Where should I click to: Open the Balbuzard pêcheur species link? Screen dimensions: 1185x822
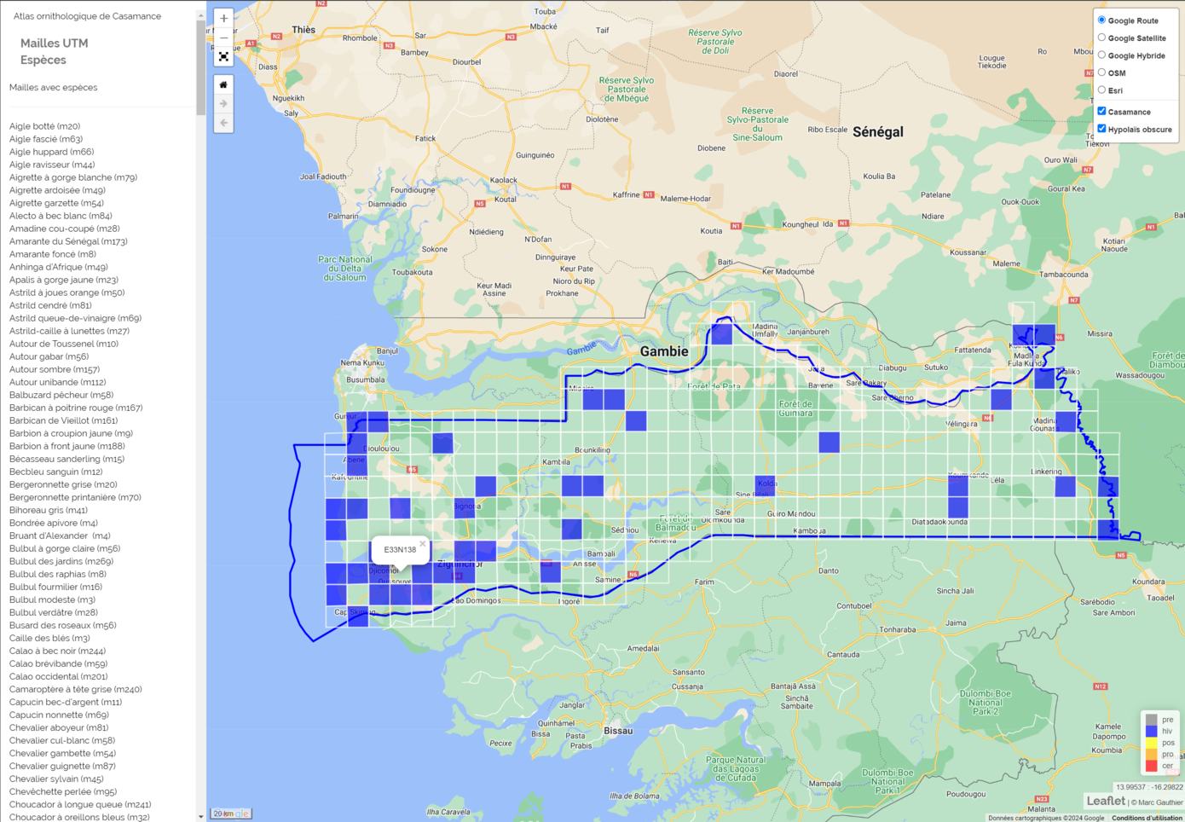tap(61, 395)
